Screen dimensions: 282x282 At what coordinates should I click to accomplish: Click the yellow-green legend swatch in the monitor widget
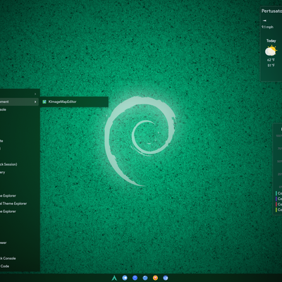(276, 209)
